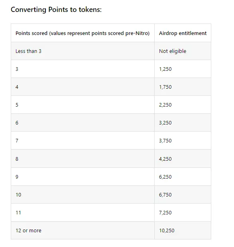Click the 4,250 entitlement cell
This screenshot has height=247, width=234.
coord(183,159)
